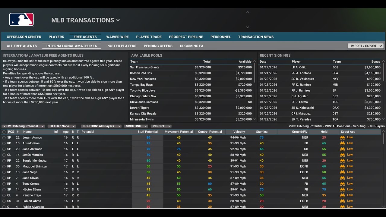Select radio button for Joram Asmus
The image size is (386, 217).
pyautogui.click(x=4, y=138)
